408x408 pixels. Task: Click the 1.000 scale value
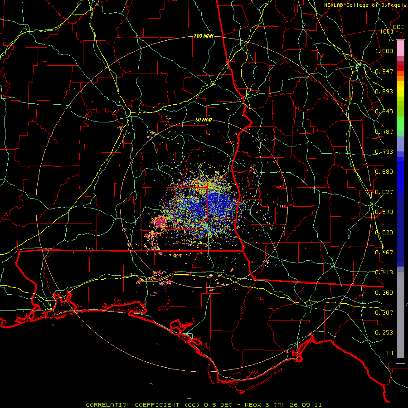pos(384,51)
